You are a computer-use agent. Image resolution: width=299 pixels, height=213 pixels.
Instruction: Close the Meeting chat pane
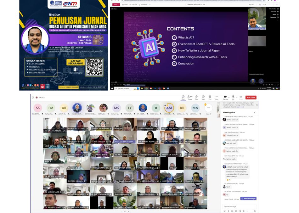(254, 112)
